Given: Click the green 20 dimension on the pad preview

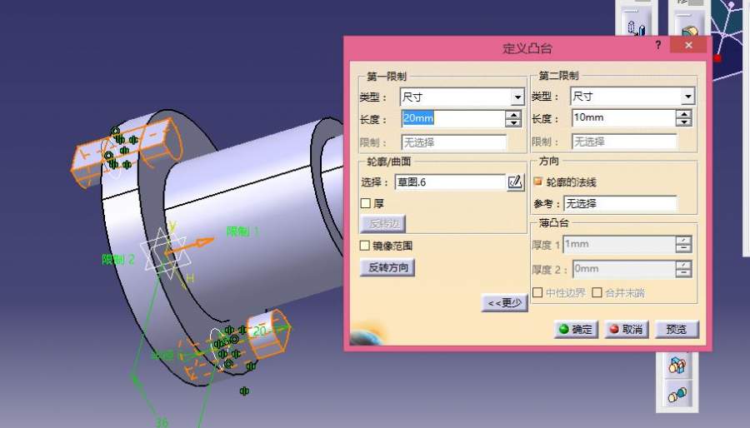Looking at the screenshot, I should click(262, 331).
